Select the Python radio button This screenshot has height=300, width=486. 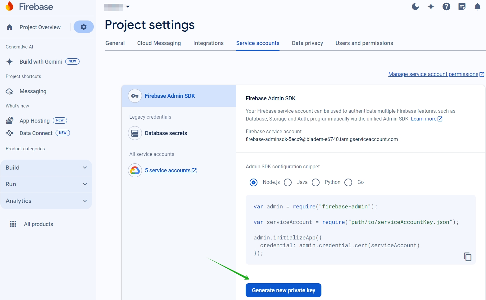click(x=316, y=182)
